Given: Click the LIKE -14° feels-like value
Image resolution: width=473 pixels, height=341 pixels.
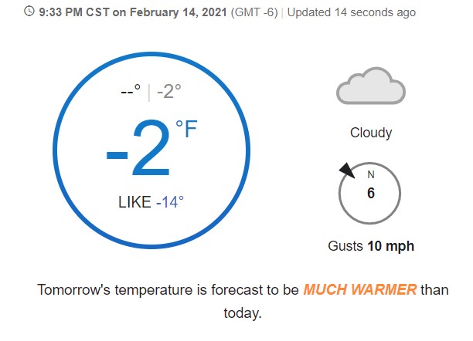Looking at the screenshot, I should pyautogui.click(x=151, y=202).
